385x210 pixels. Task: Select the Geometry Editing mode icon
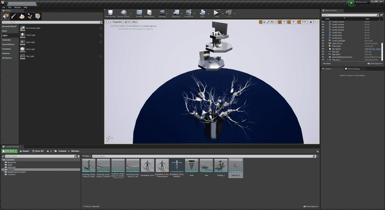(38, 17)
